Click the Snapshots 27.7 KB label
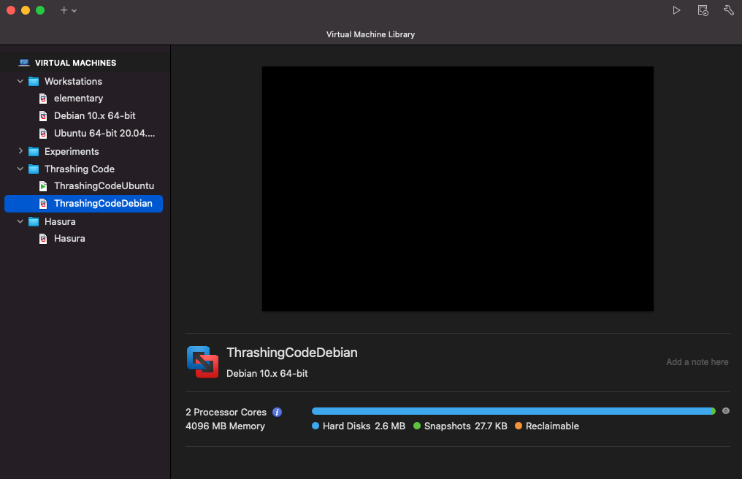The image size is (742, 479). 466,426
